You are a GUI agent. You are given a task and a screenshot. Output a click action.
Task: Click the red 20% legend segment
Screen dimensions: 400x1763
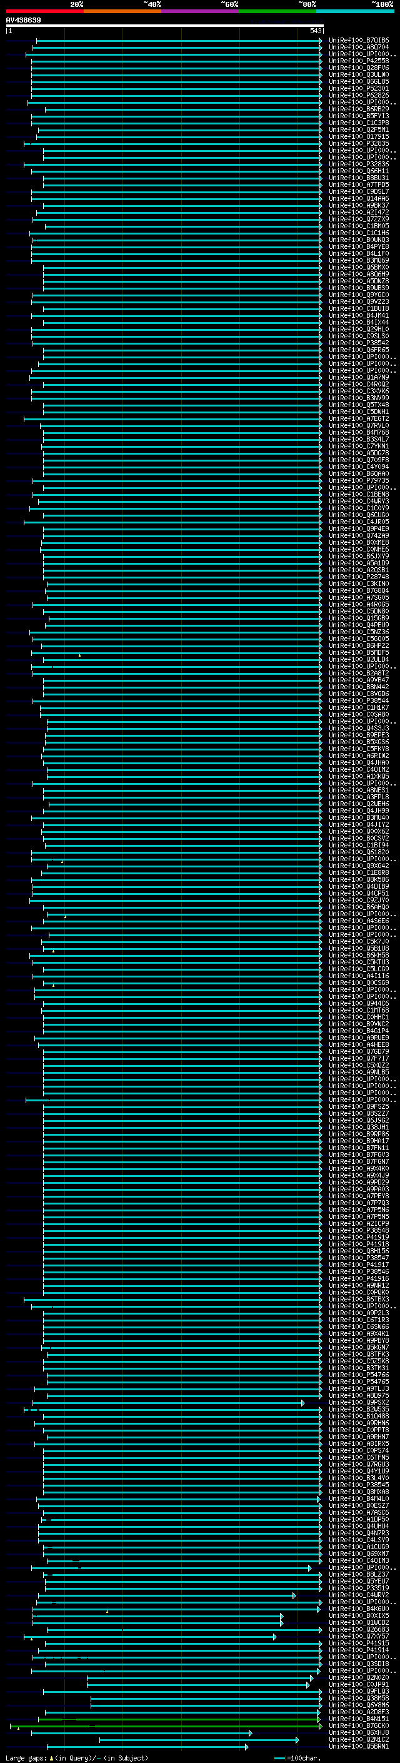click(x=45, y=11)
